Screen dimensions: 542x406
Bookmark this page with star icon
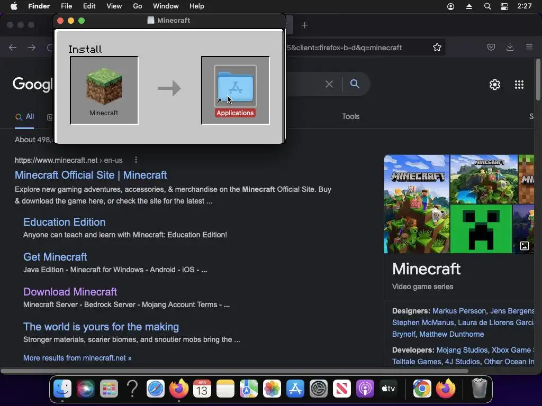[x=437, y=47]
